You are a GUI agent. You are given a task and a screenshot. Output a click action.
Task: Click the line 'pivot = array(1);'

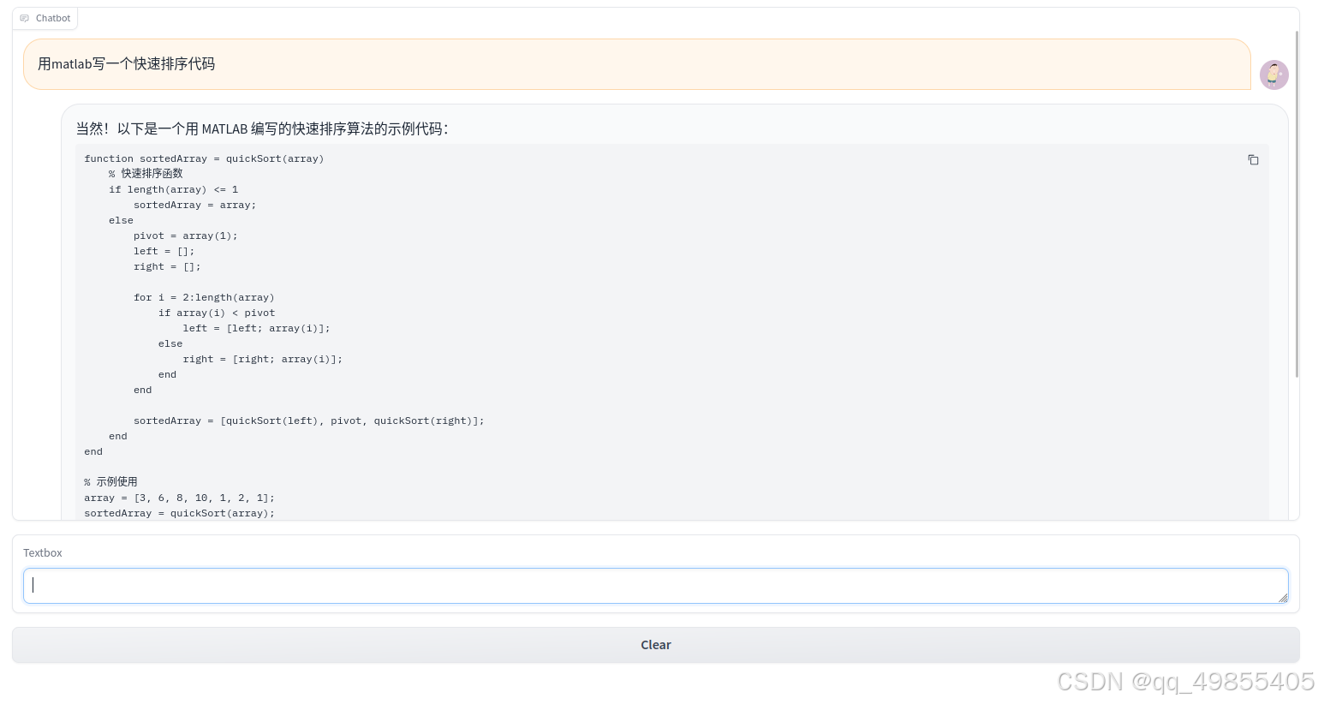click(x=186, y=236)
